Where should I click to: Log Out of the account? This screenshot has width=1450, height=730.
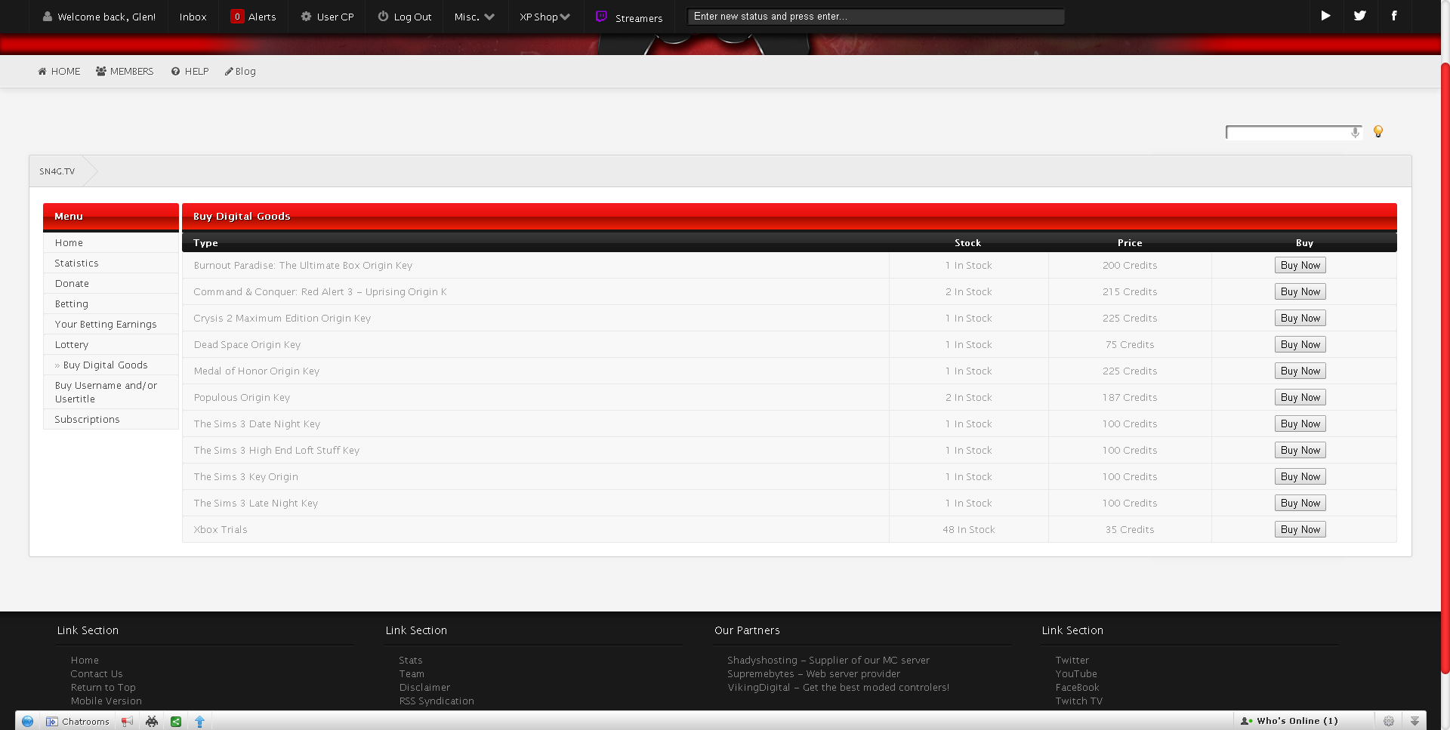tap(405, 17)
